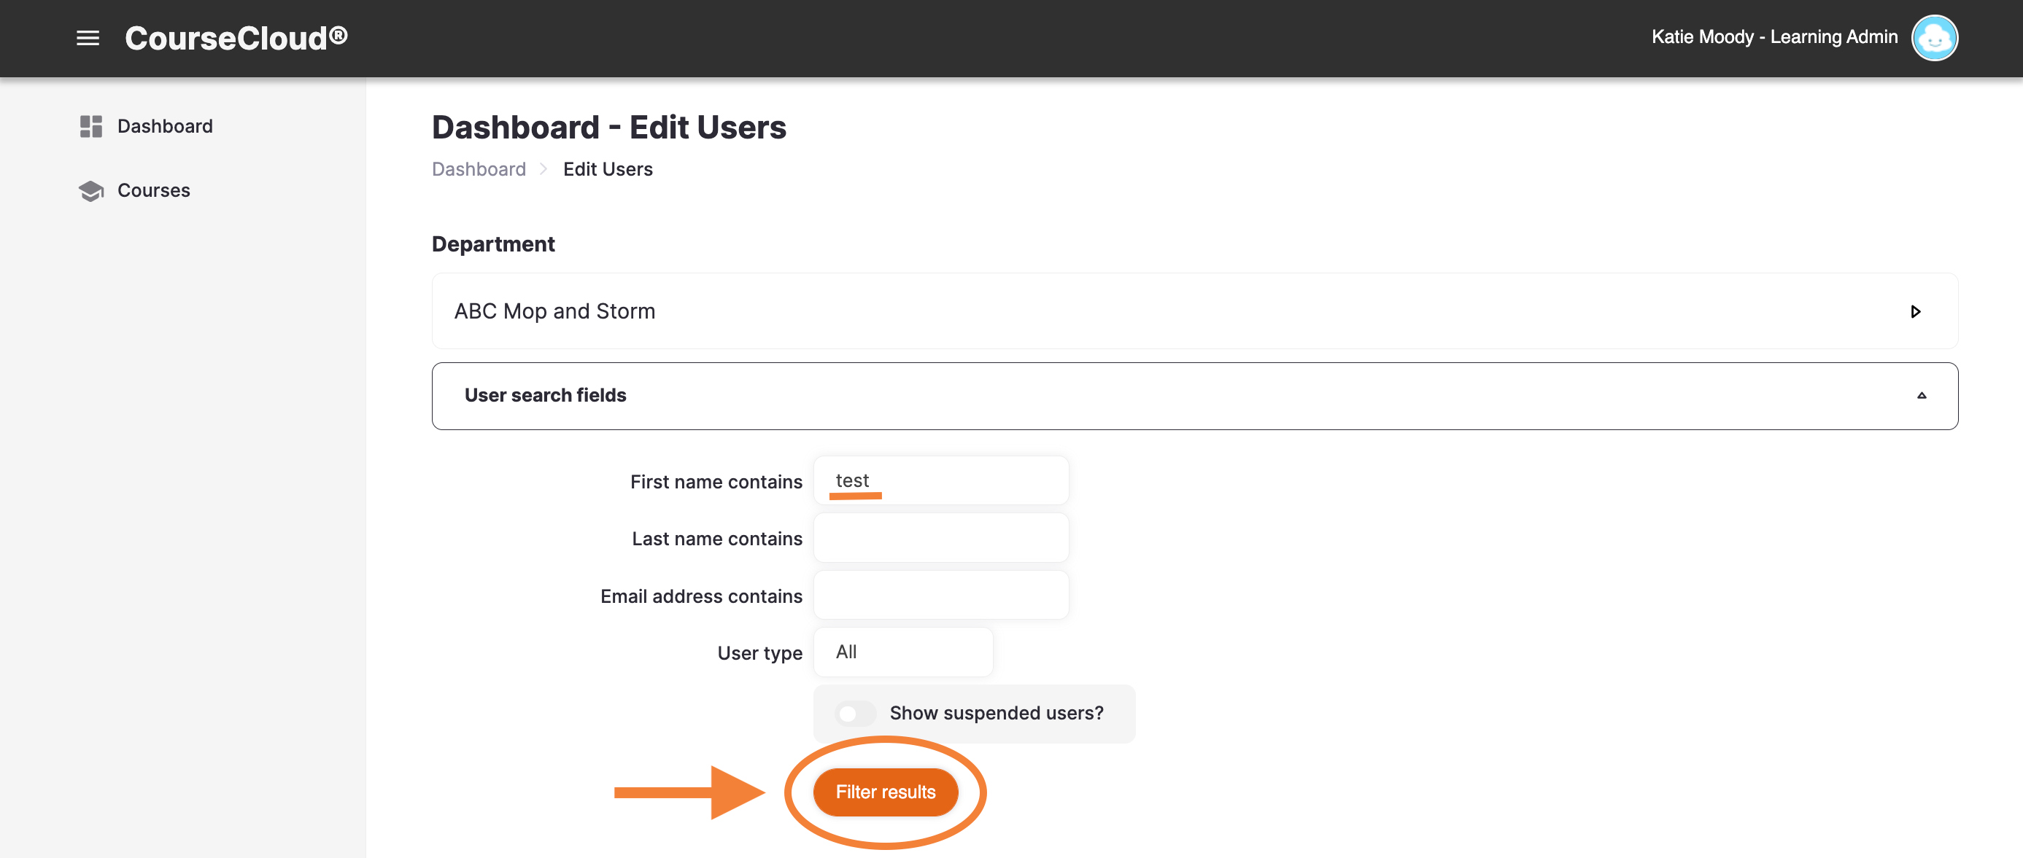Open the hamburger menu icon
This screenshot has height=858, width=2023.
click(88, 38)
